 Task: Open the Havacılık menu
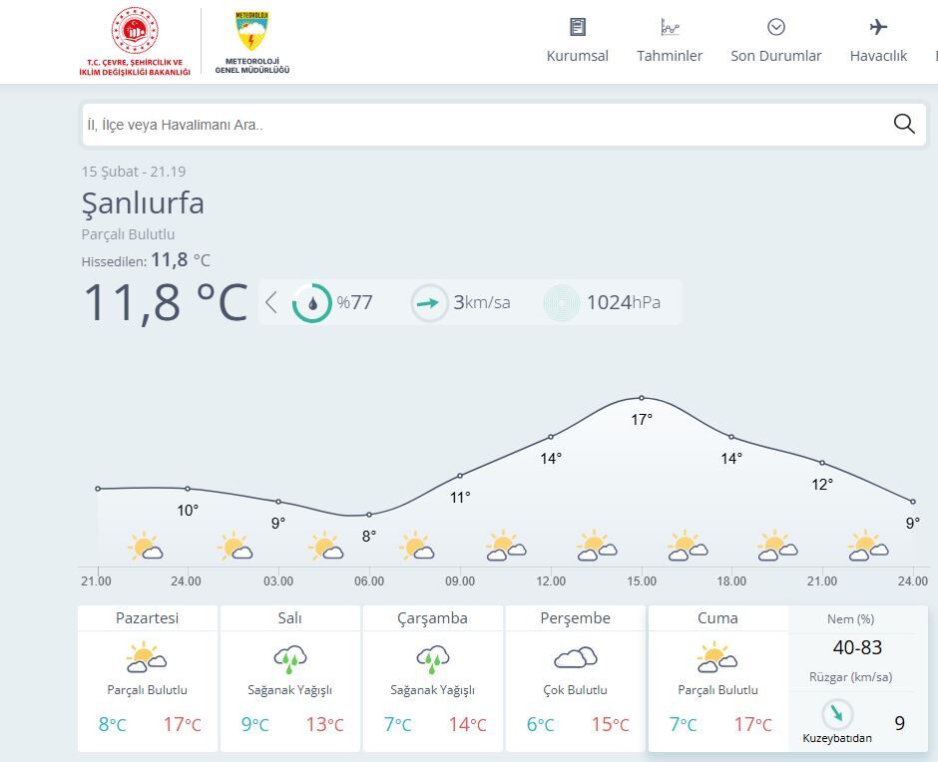pyautogui.click(x=878, y=56)
